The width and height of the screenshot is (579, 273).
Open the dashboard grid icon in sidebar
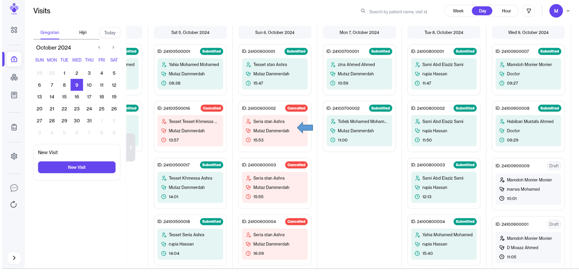pyautogui.click(x=14, y=30)
